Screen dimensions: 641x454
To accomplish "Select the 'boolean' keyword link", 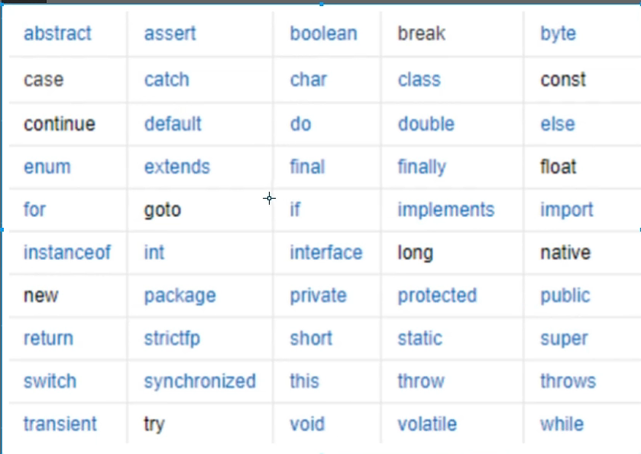I will [x=323, y=34].
